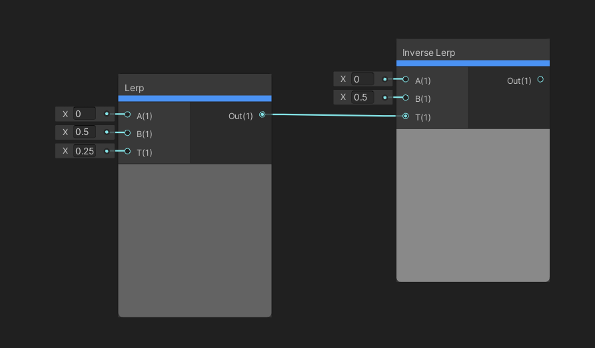Click the Inverse Lerp node preview area

point(472,205)
